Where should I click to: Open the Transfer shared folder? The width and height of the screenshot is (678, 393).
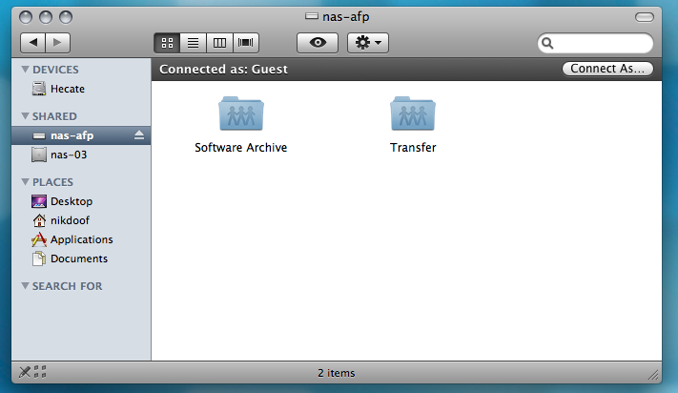pyautogui.click(x=413, y=114)
